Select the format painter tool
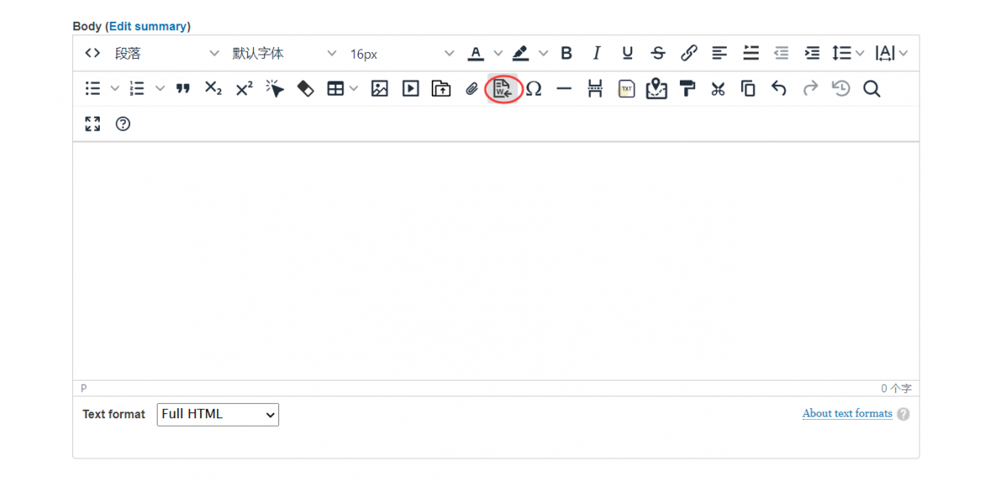The image size is (1006, 482). click(x=687, y=89)
